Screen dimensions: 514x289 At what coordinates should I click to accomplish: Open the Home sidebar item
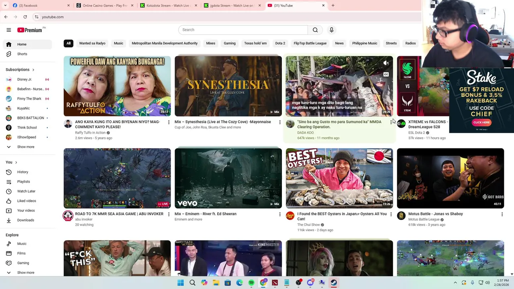pos(27,44)
